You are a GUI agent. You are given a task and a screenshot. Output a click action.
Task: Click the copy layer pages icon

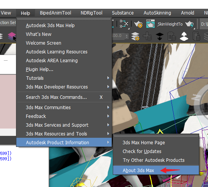point(196,36)
